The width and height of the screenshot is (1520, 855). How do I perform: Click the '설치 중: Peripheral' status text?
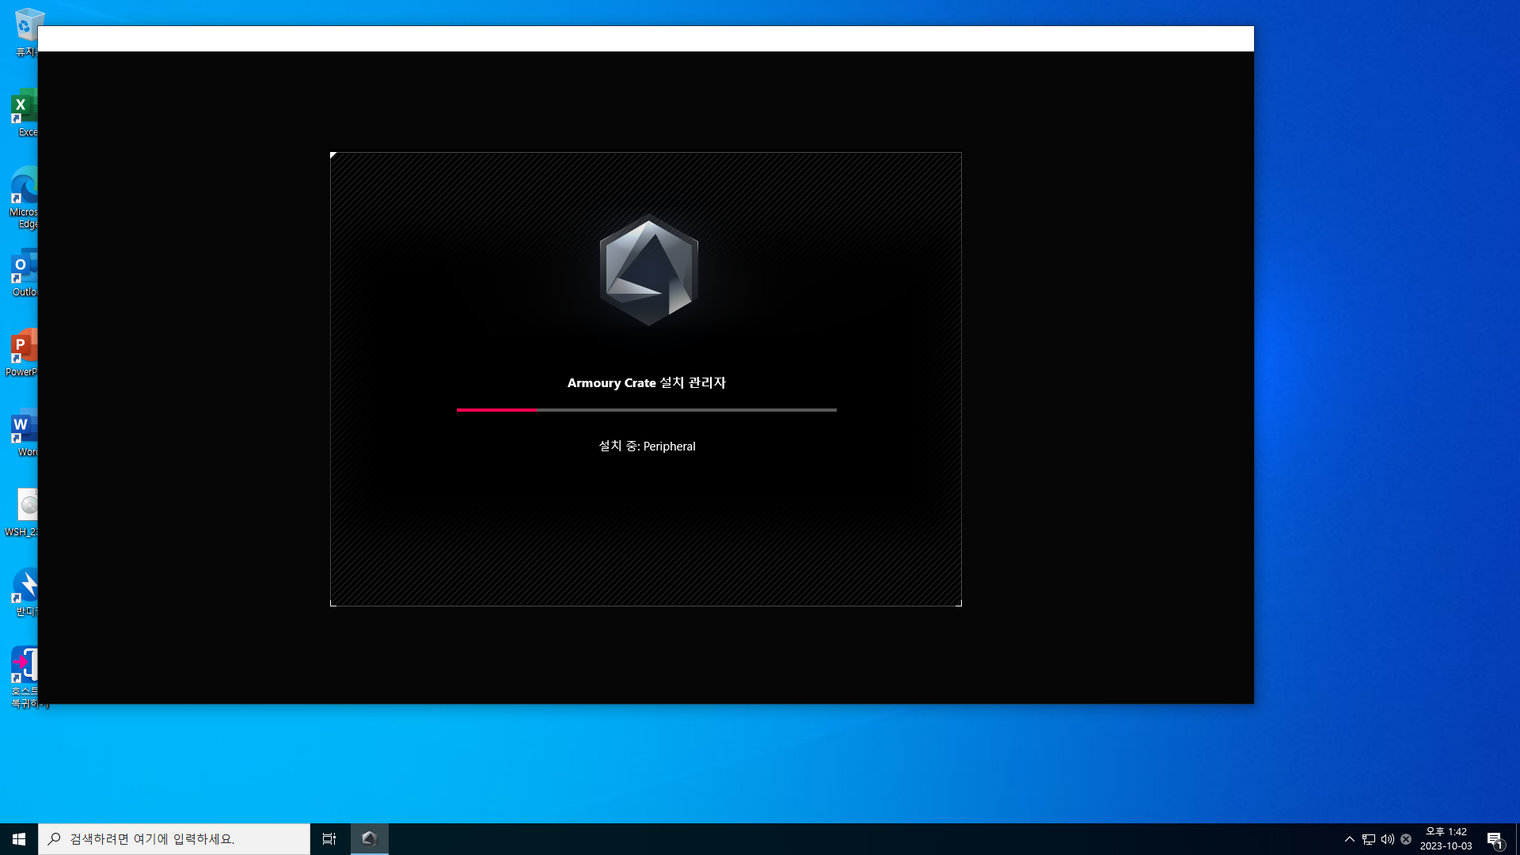647,446
